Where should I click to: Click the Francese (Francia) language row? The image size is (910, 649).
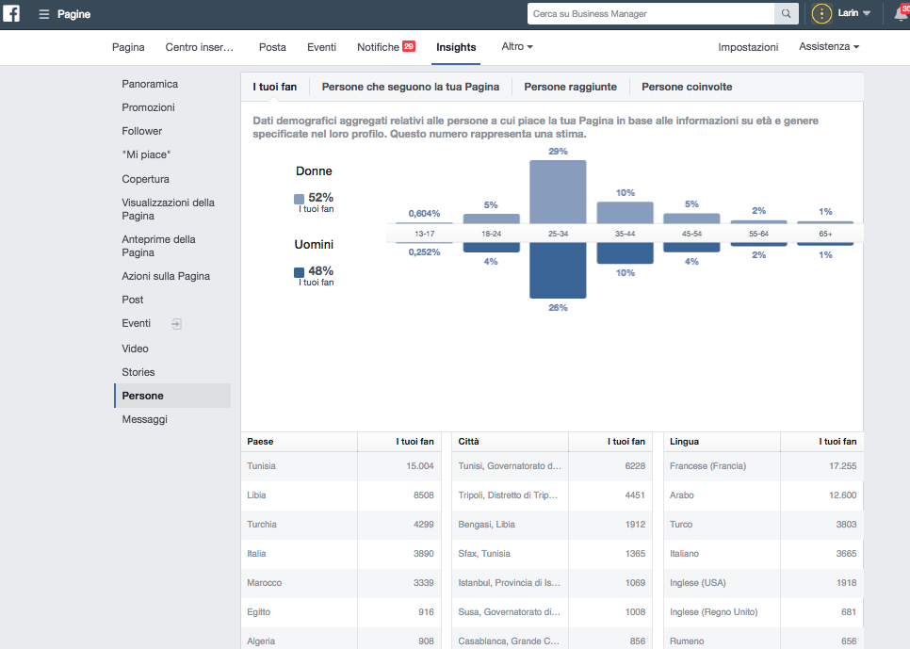point(763,466)
